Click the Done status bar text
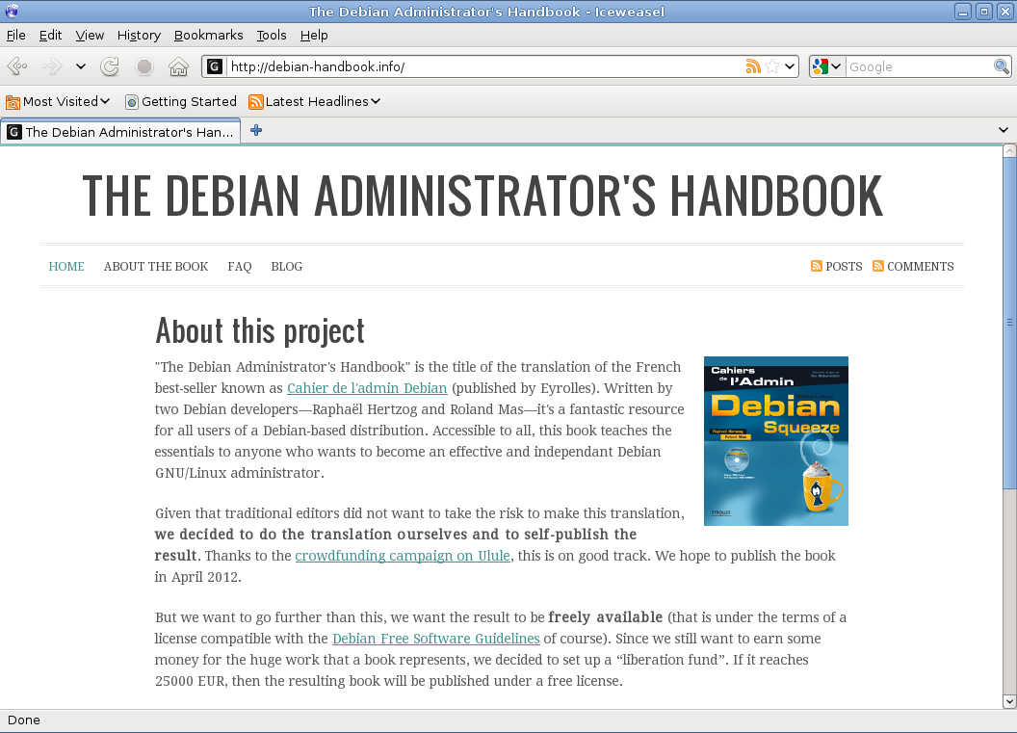Screen dimensions: 1017x733 coord(24,720)
